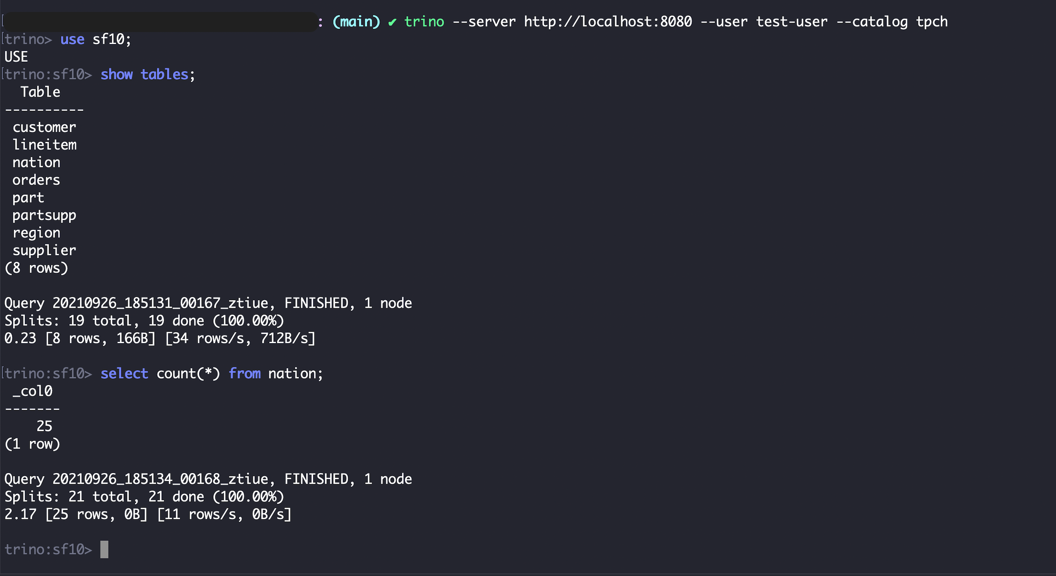Click the 'Table' column header

coord(40,92)
